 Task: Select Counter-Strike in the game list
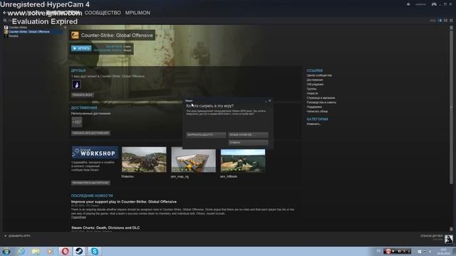pyautogui.click(x=17, y=27)
